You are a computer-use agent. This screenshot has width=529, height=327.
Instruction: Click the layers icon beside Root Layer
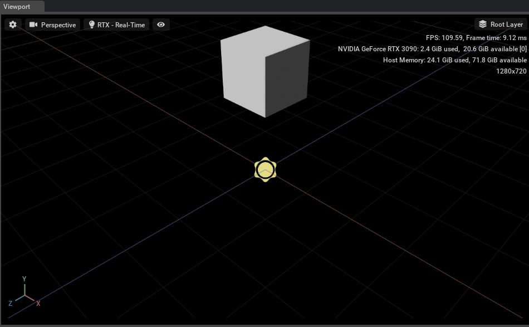(482, 24)
